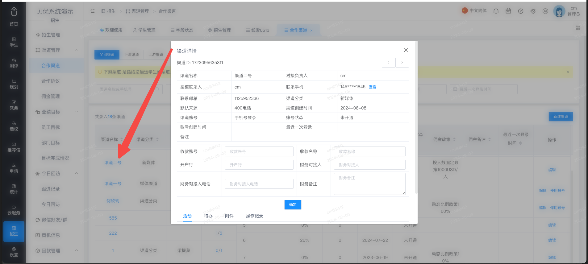Image resolution: width=588 pixels, height=264 pixels.
Task: Click the help question mark icon
Action: (521, 11)
